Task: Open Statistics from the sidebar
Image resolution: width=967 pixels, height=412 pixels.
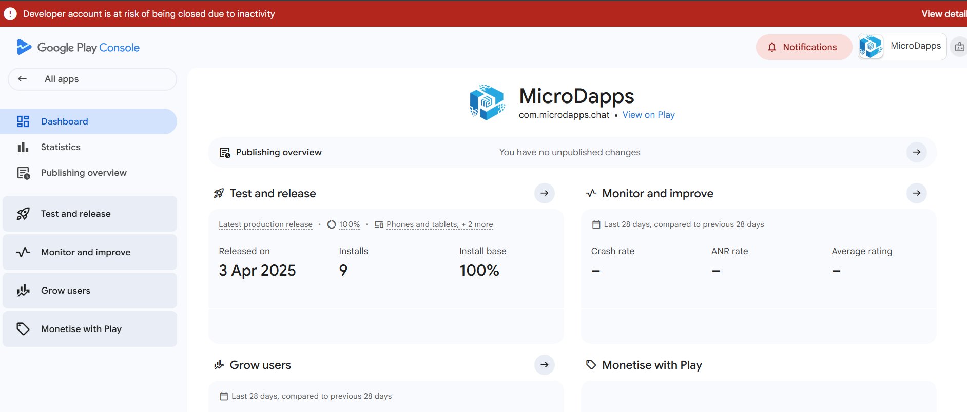Action: coord(61,147)
